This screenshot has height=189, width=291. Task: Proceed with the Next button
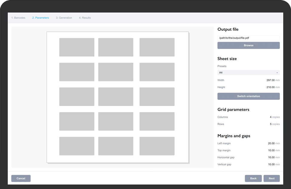pyautogui.click(x=271, y=179)
